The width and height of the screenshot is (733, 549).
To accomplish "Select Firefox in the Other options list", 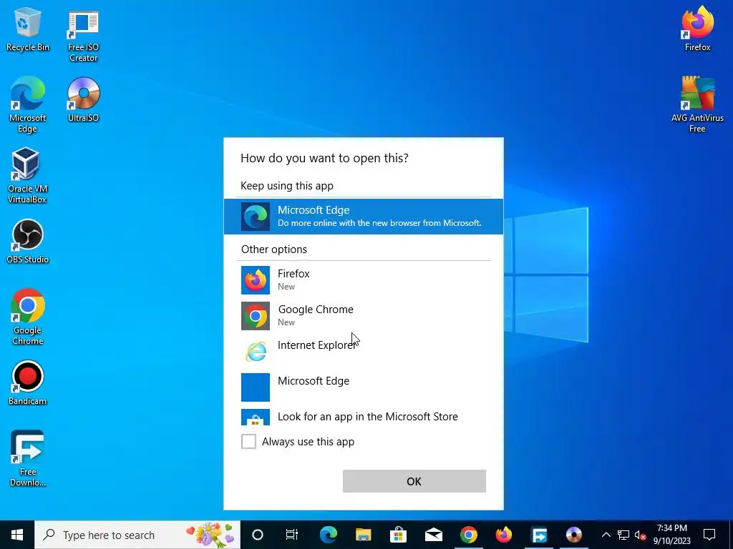I will click(363, 280).
